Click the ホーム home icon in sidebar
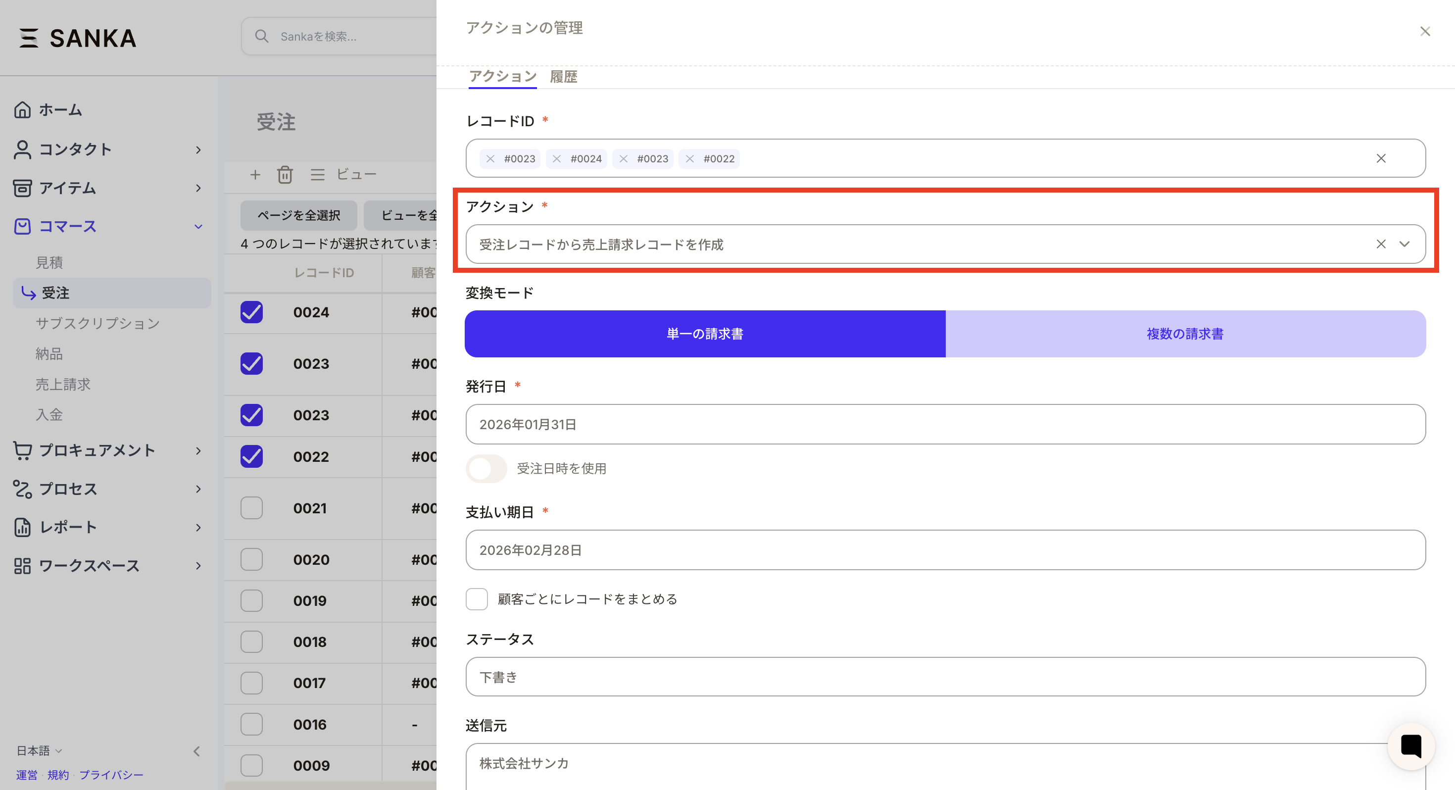This screenshot has height=790, width=1455. (23, 109)
